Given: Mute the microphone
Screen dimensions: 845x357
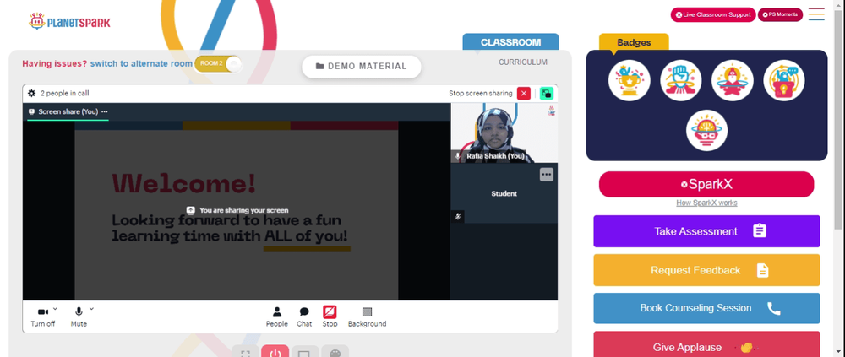Looking at the screenshot, I should pos(79,316).
